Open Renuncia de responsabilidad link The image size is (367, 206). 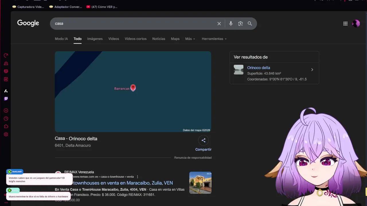(x=193, y=158)
